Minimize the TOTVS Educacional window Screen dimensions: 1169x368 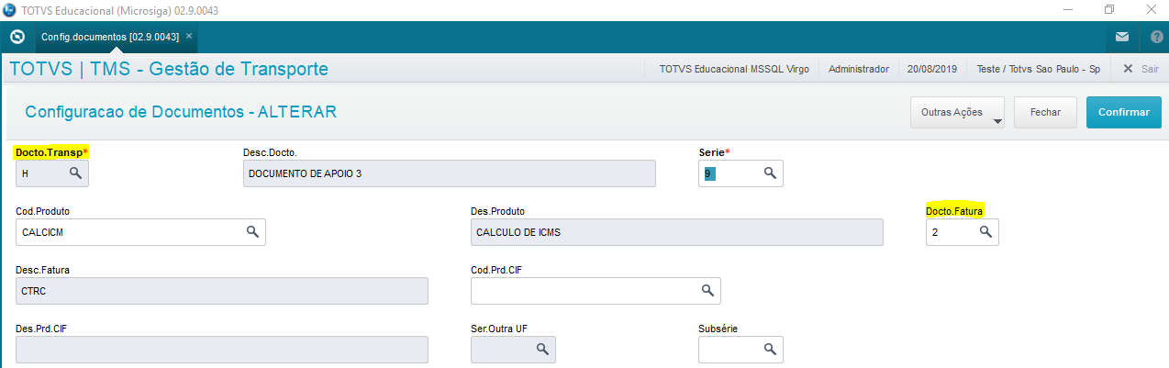click(1066, 9)
